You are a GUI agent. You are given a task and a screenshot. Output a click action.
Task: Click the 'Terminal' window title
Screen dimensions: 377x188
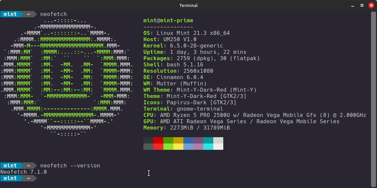coord(188,5)
